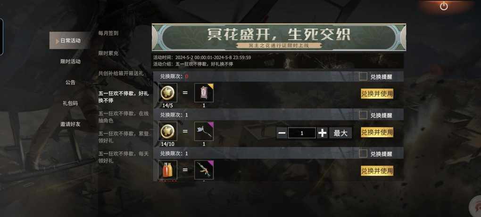The image size is (481, 217).
Task: Switch to the 公告 tab
Action: tap(70, 83)
